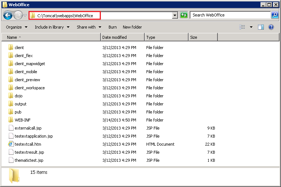Maximize the WebOffice window
Viewport: 281px width, 187px height.
click(x=269, y=5)
